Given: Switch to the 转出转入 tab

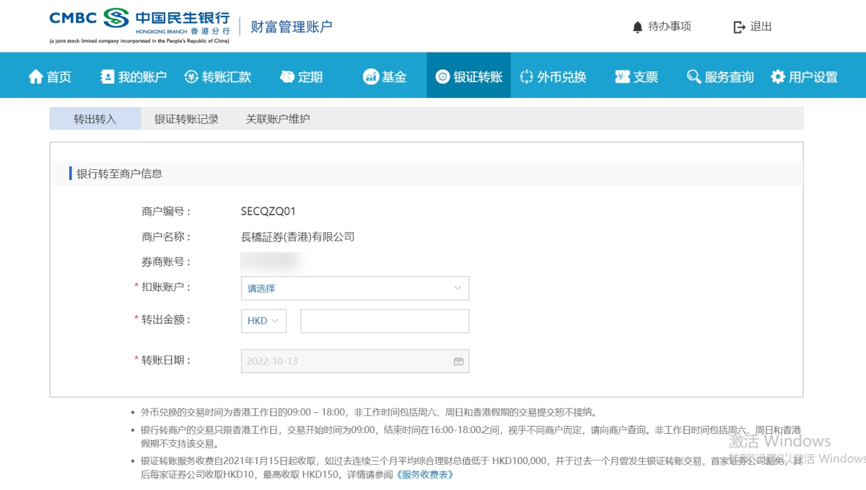Looking at the screenshot, I should click(95, 119).
